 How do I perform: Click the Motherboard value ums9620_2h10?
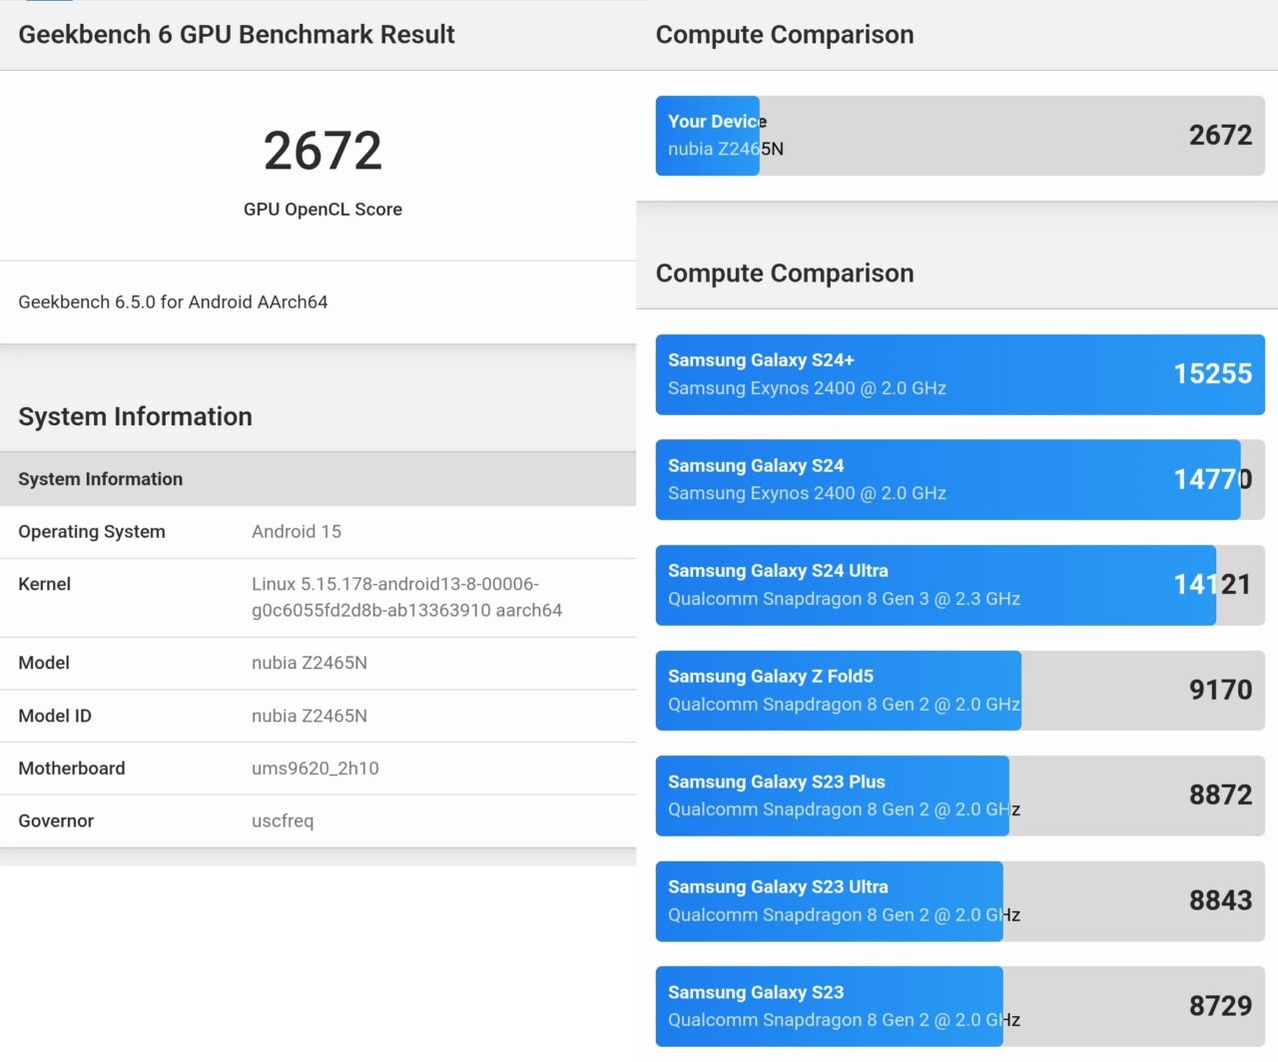[x=316, y=769]
